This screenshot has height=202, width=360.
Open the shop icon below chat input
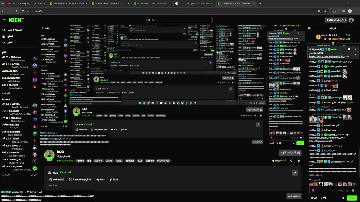[x=325, y=198]
